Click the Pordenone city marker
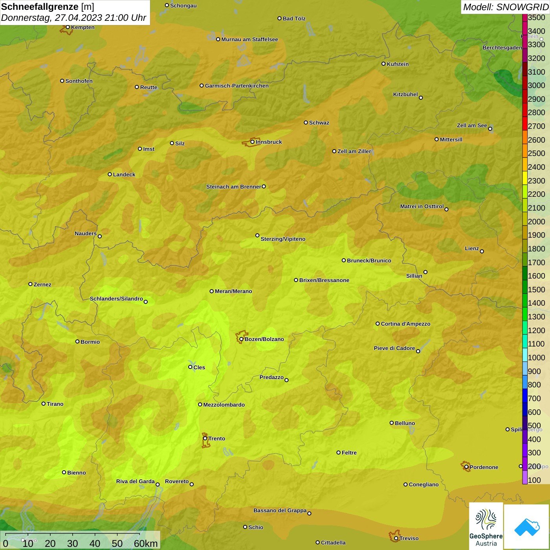Screen dimensions: 550x550 [x=466, y=467]
